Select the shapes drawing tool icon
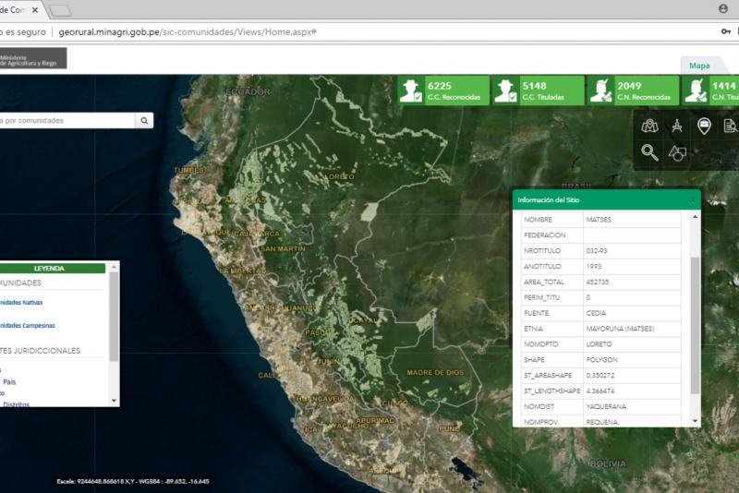 (677, 152)
